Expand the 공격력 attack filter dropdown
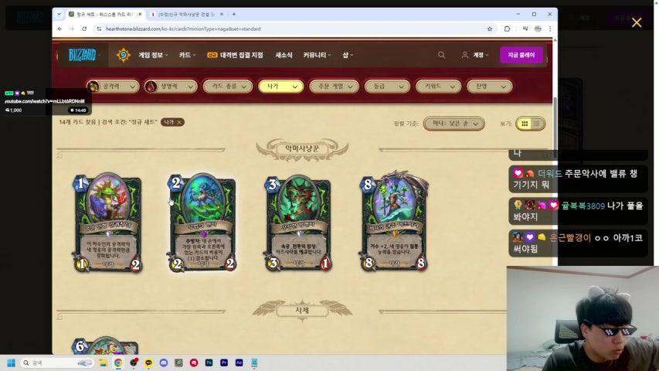The width and height of the screenshot is (659, 371). (x=113, y=87)
